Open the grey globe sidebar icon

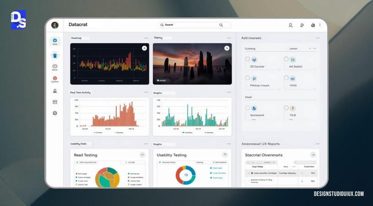55,113
